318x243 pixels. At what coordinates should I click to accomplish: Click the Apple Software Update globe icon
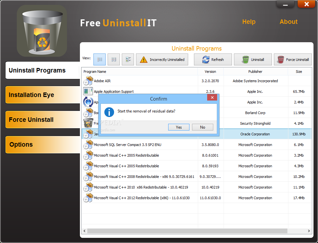click(x=88, y=102)
